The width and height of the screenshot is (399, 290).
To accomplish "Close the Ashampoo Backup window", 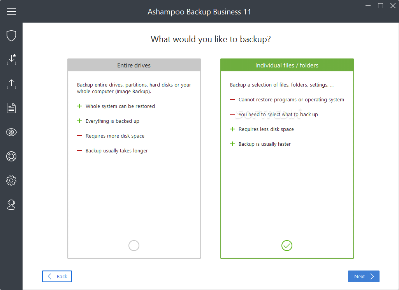I will [393, 5].
